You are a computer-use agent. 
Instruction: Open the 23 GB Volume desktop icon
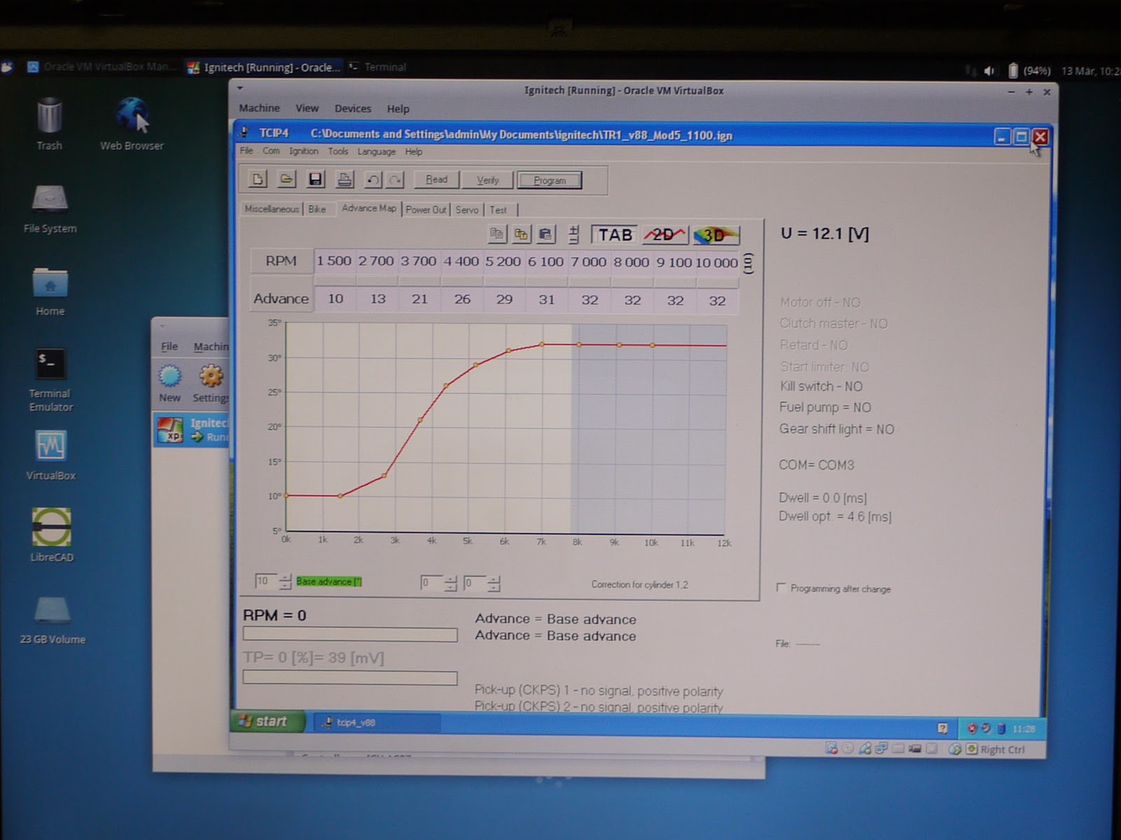point(53,620)
